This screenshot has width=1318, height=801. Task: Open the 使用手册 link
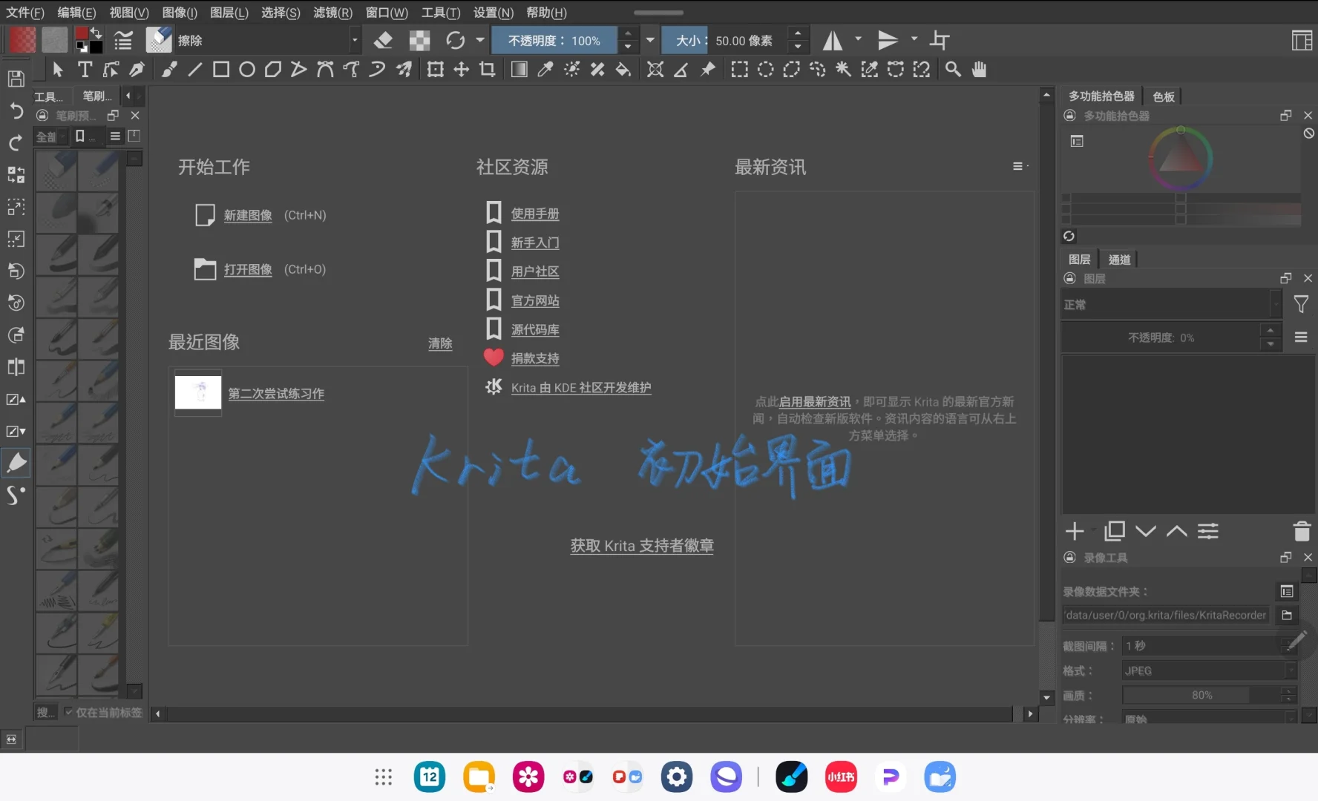tap(535, 214)
